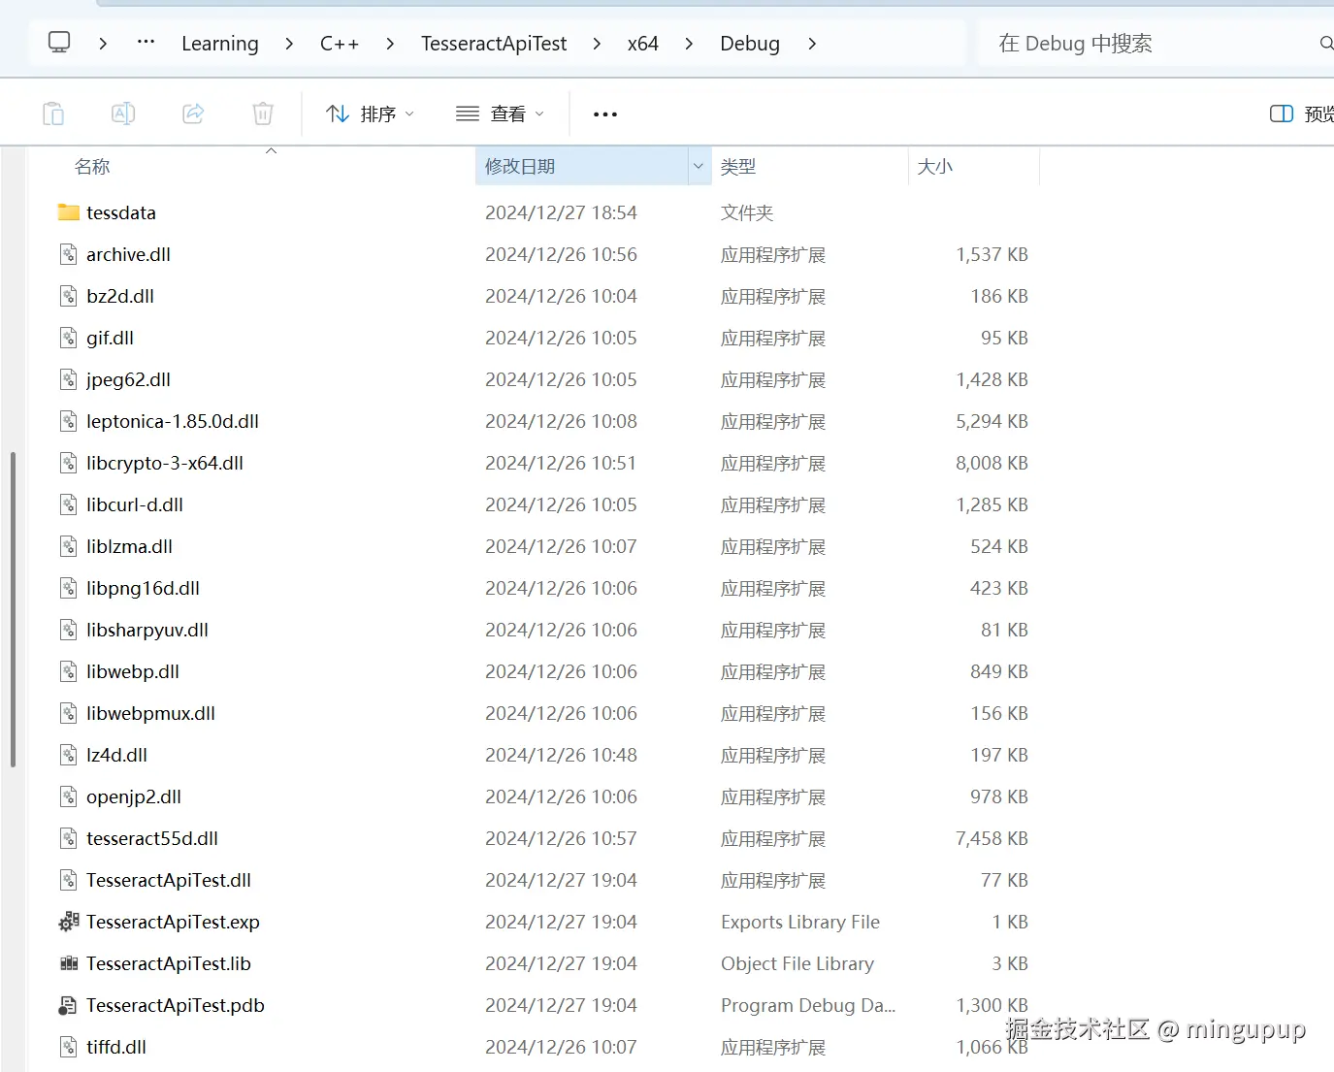This screenshot has height=1072, width=1334.
Task: Open the three-dot See more toolbar menu
Action: pyautogui.click(x=605, y=114)
